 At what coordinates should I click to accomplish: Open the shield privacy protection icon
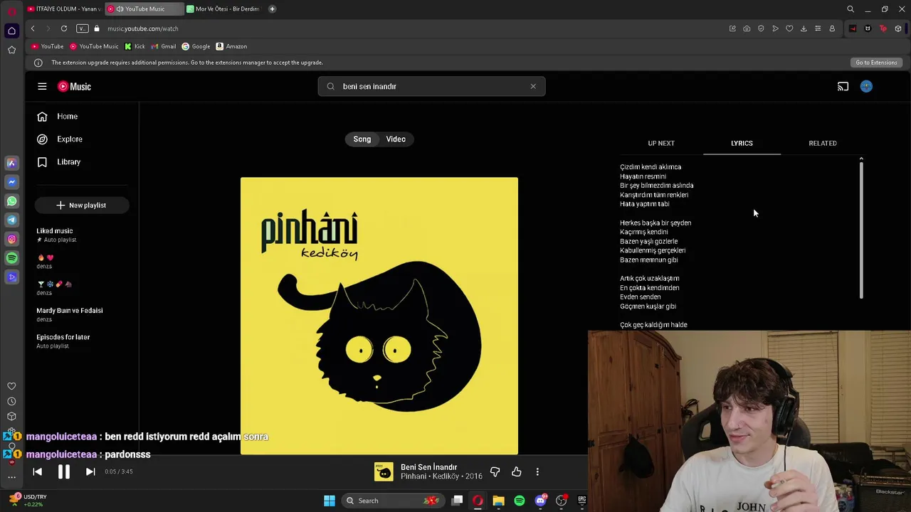click(x=761, y=28)
